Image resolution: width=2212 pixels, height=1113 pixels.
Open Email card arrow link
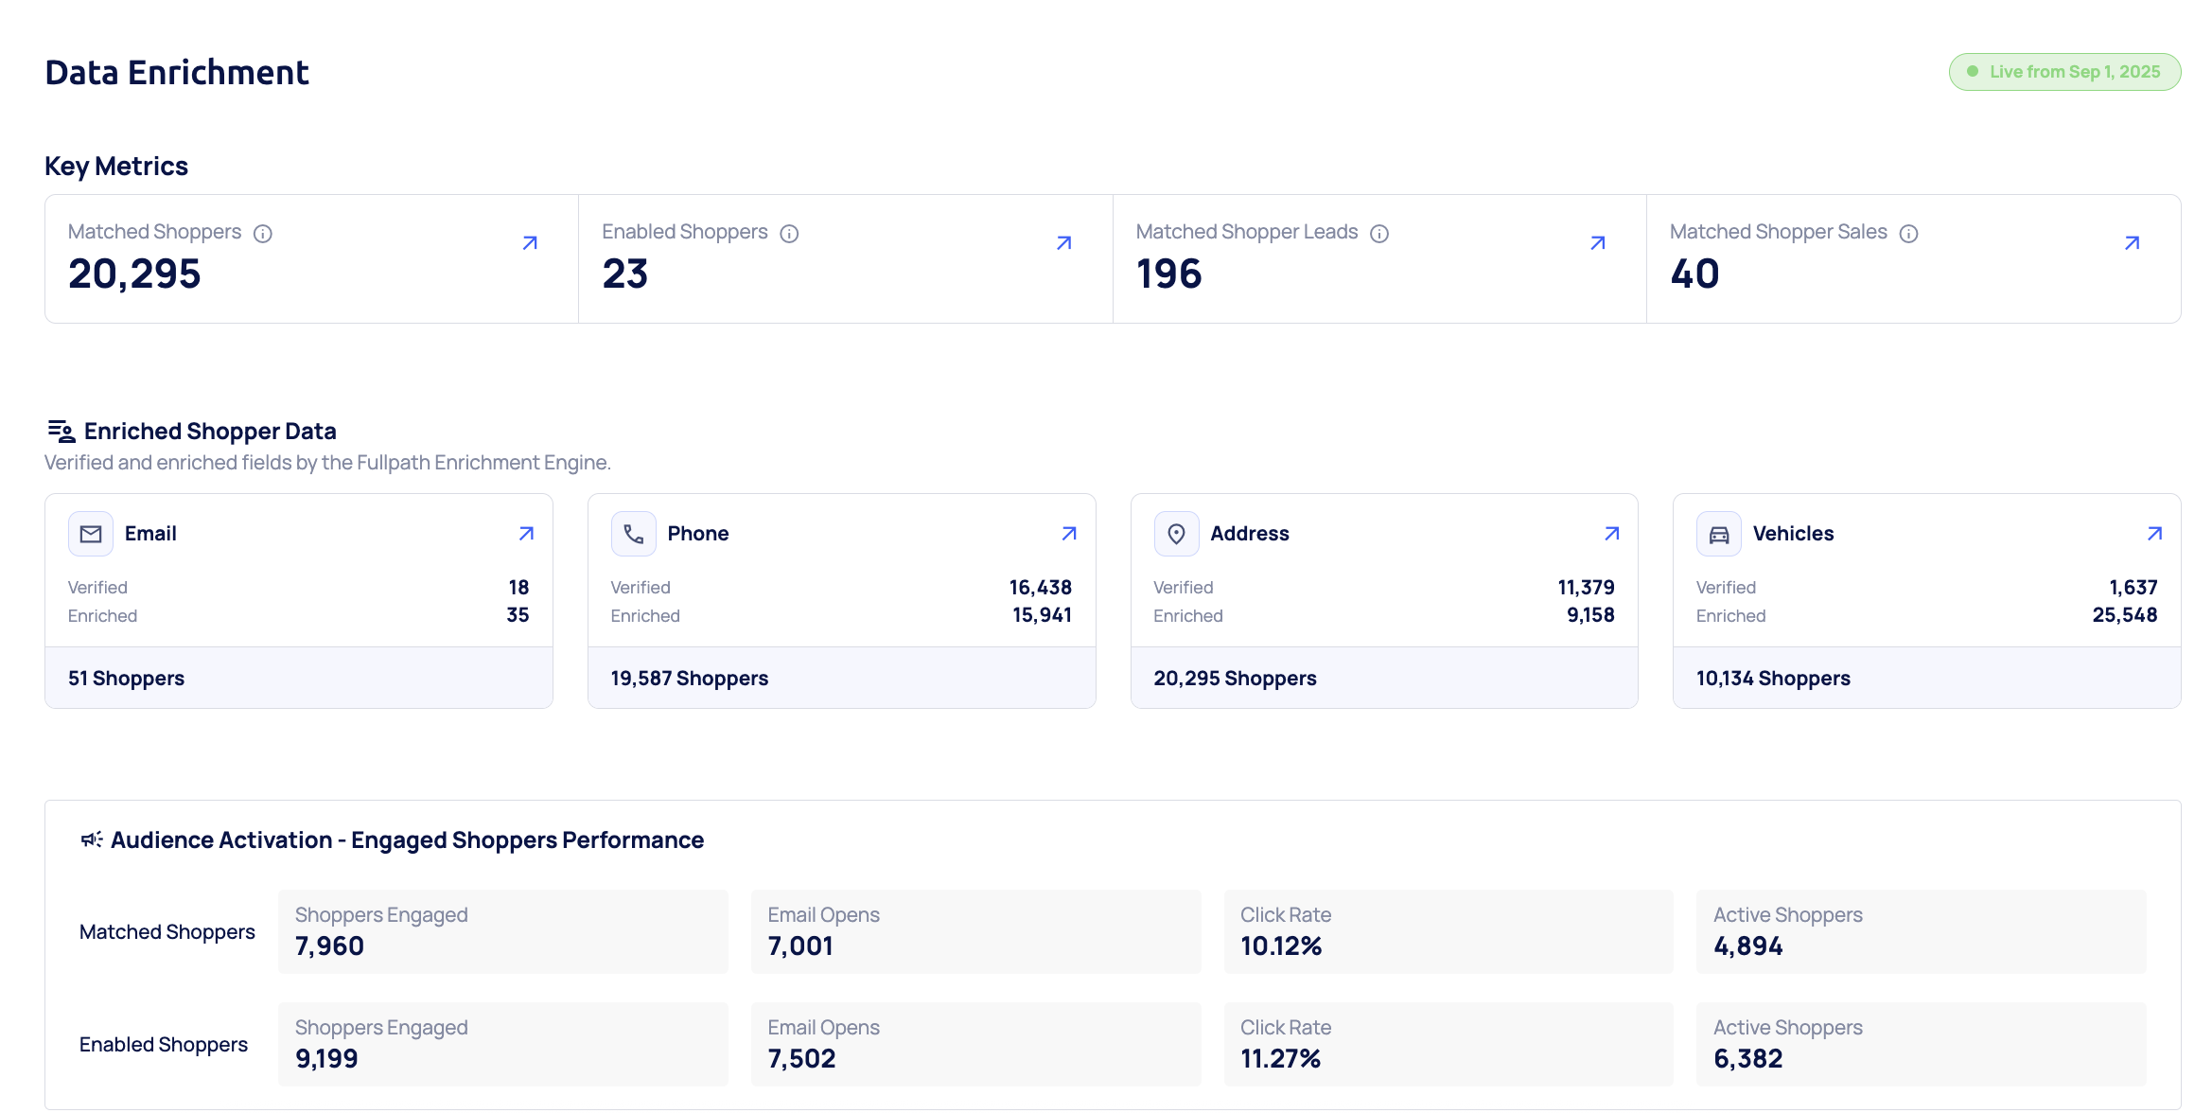click(x=526, y=534)
